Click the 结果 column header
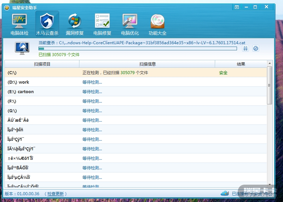Image resolution: width=283 pixels, height=202 pixels. click(241, 64)
